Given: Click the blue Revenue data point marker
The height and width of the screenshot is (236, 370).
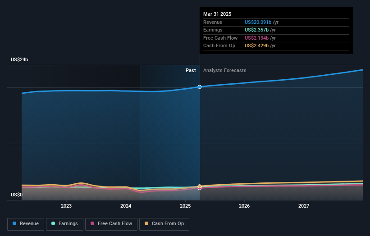Looking at the screenshot, I should [x=200, y=87].
